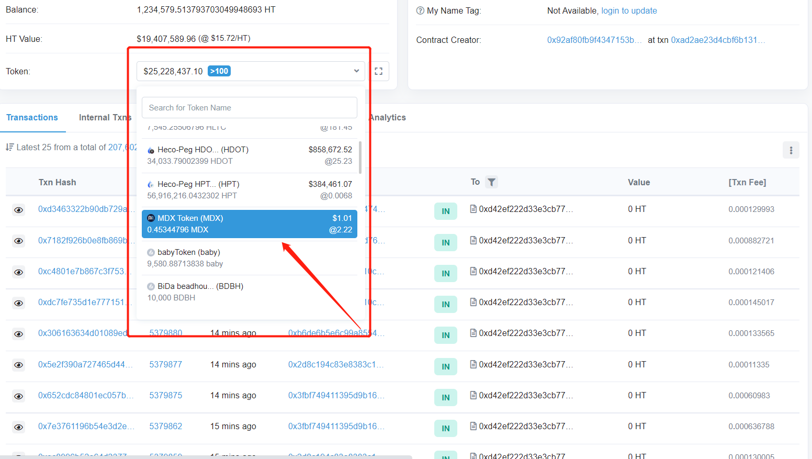Preview transaction 0x7182f926b0e8fb869b with eye icon

(19, 241)
